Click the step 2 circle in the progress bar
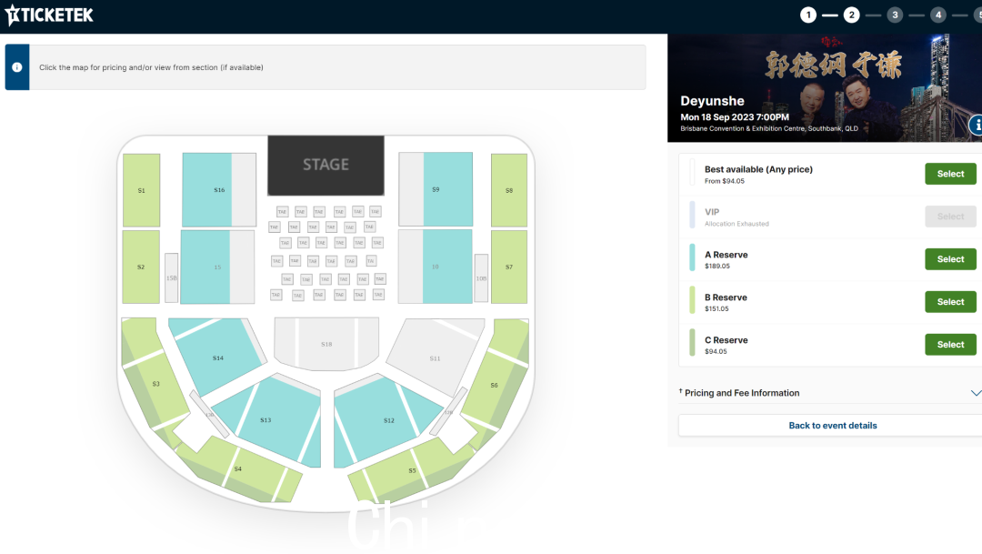982x554 pixels. click(851, 15)
